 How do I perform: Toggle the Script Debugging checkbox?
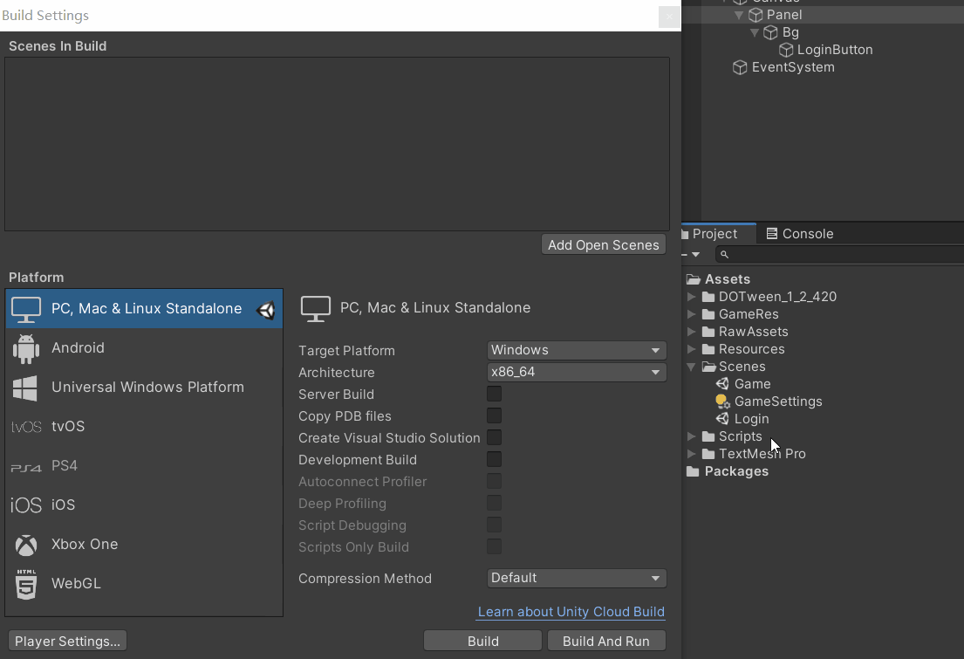coord(494,525)
